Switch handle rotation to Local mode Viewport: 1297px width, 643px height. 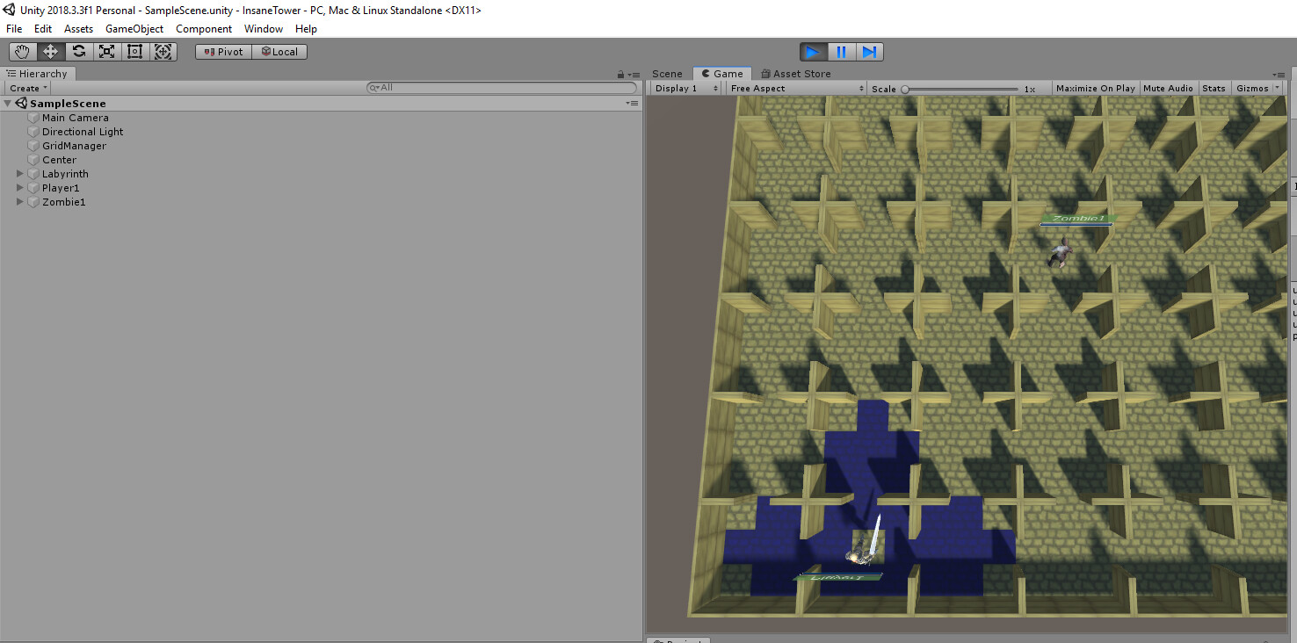[279, 51]
